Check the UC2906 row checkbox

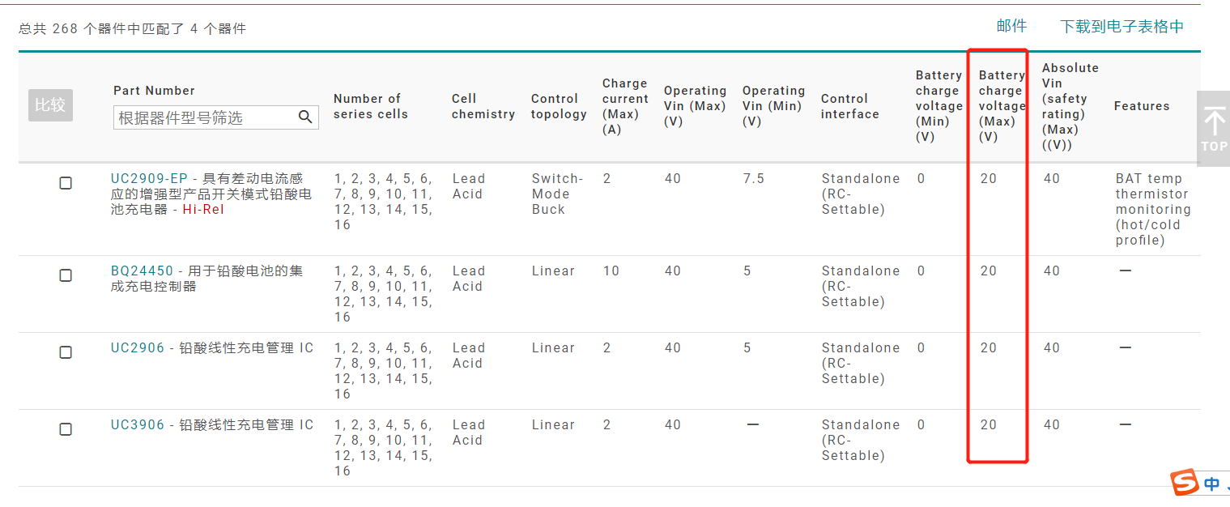tap(66, 352)
